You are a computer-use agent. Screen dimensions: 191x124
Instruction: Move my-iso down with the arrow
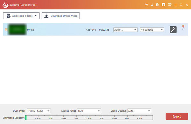[183, 30]
